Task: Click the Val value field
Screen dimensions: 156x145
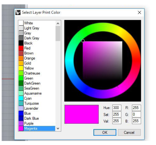Action: [117, 121]
